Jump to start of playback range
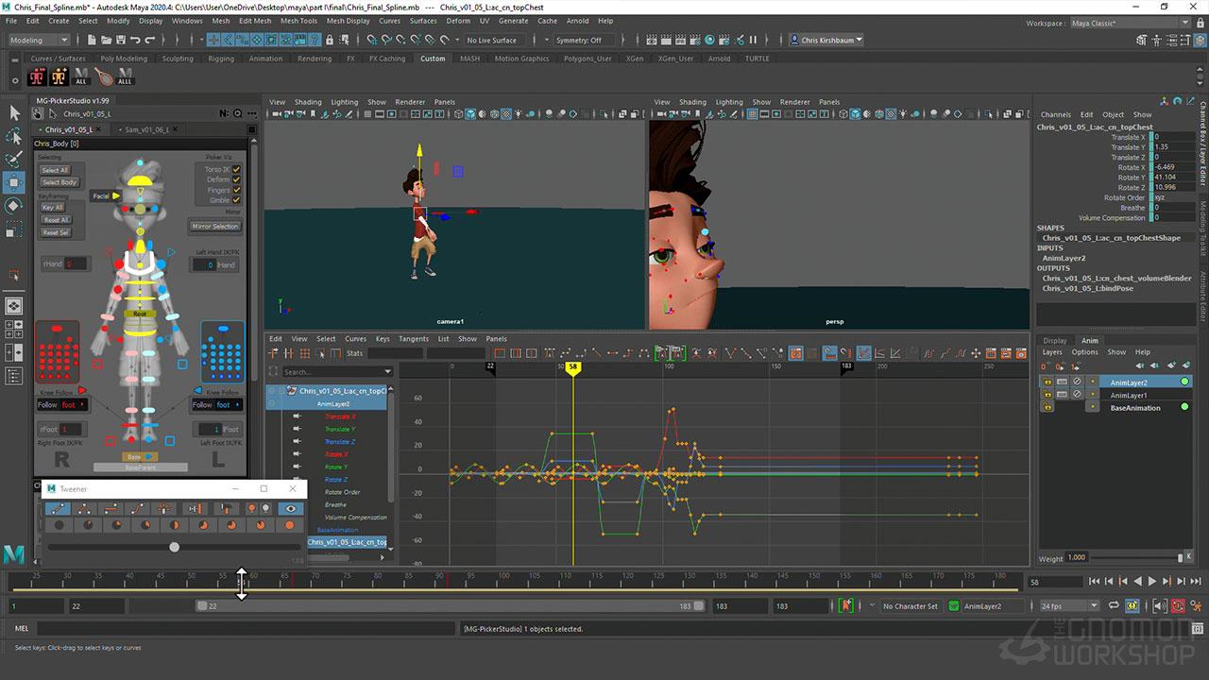 point(1094,582)
